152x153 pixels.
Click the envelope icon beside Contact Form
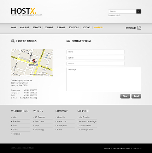point(68,41)
